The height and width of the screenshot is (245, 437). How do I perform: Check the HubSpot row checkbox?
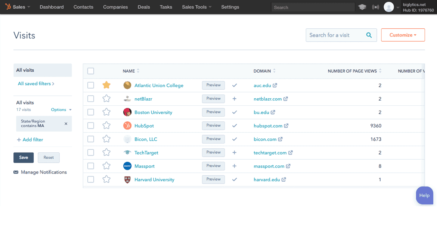[x=91, y=125]
